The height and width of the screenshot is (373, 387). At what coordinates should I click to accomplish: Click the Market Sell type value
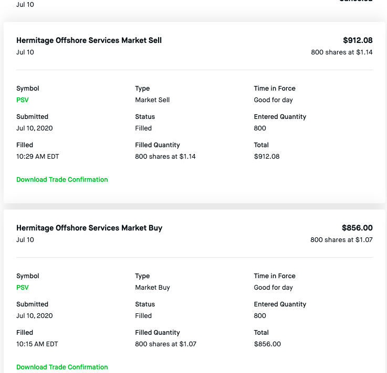click(x=152, y=100)
